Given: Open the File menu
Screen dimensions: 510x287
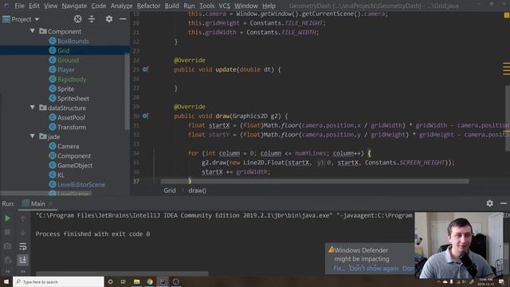Looking at the screenshot, I should [19, 6].
